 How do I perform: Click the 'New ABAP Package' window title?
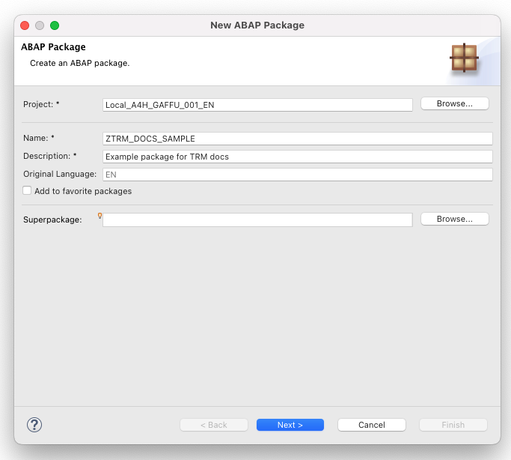pos(257,25)
